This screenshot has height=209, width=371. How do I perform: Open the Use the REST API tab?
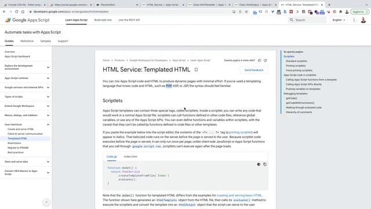point(129,20)
